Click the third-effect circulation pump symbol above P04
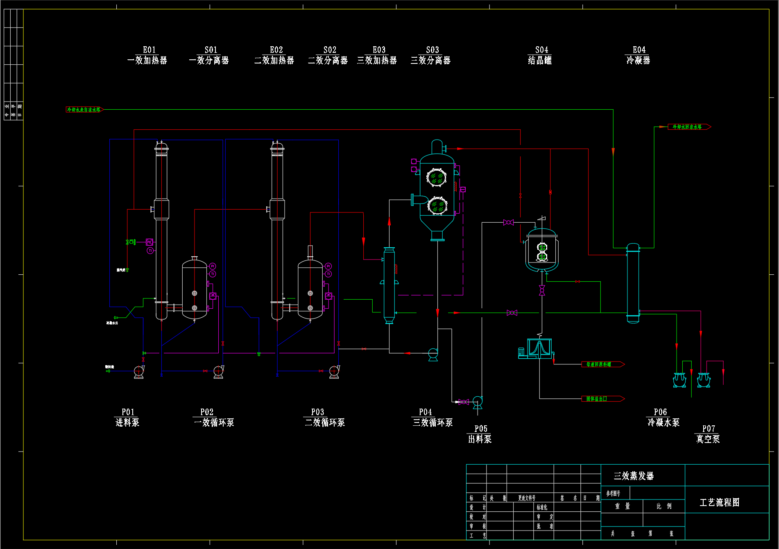The height and width of the screenshot is (549, 779). (433, 354)
